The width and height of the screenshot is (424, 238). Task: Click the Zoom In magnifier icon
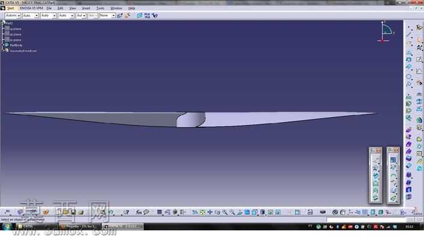point(225,212)
